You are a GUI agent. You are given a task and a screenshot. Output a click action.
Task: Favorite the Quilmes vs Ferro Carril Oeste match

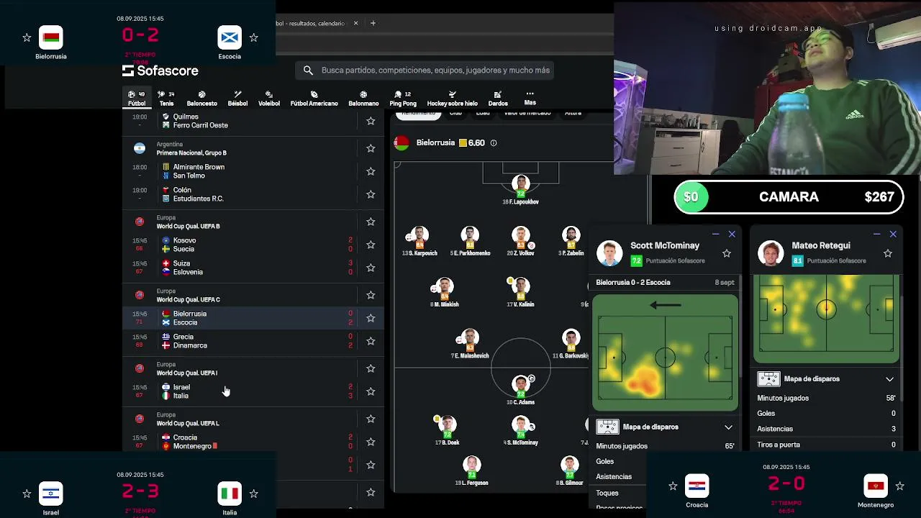point(371,121)
